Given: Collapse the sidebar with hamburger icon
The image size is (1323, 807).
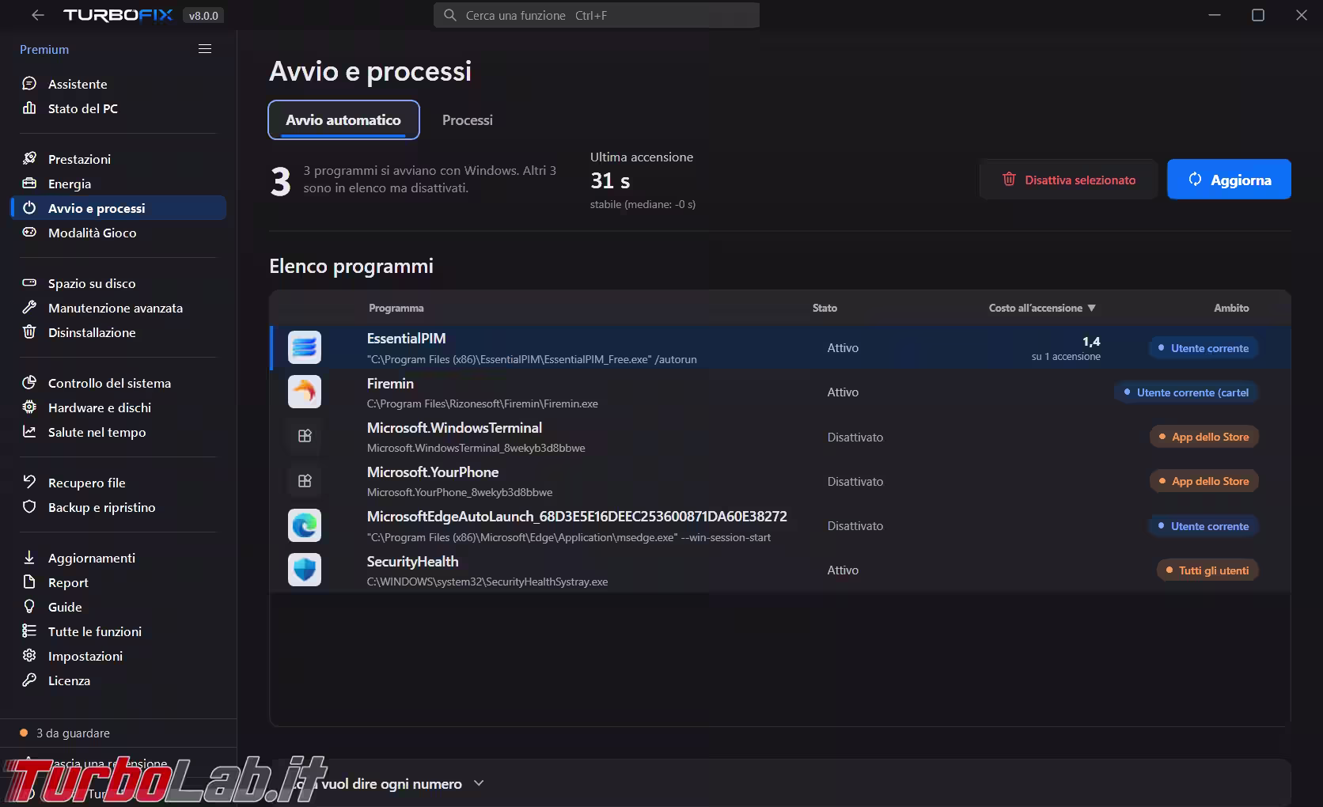Looking at the screenshot, I should pos(205,49).
